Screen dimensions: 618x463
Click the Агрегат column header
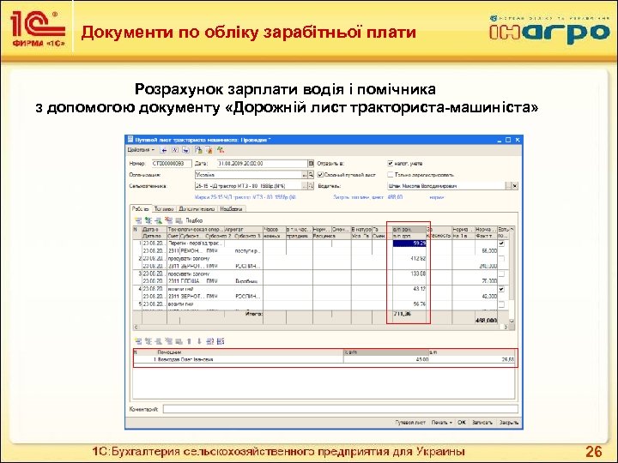[243, 229]
